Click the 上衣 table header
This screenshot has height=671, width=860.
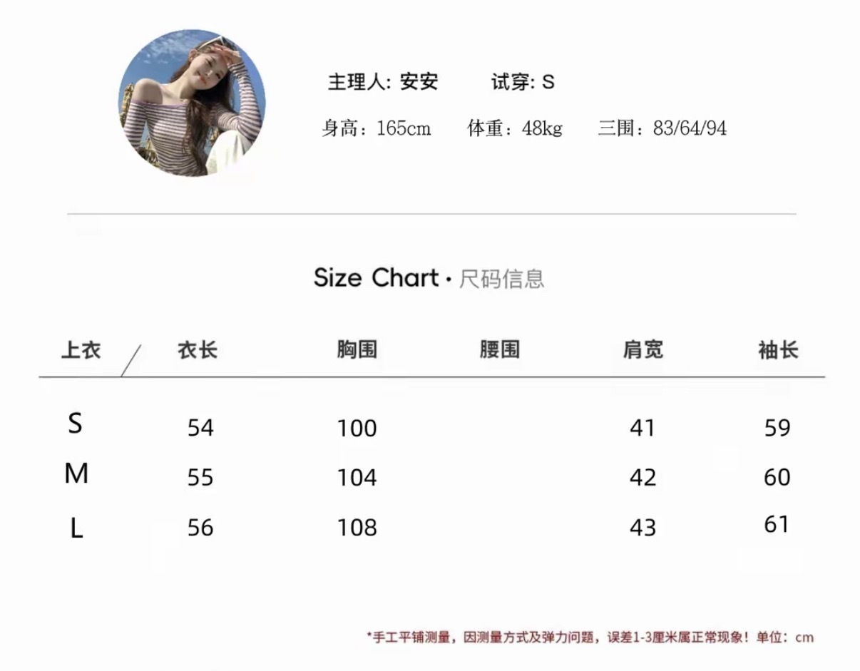[x=81, y=350]
